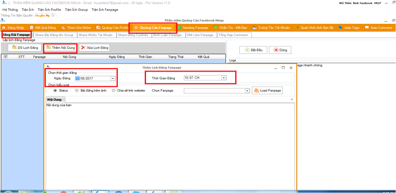396x193 pixels.
Task: Open Kết Quả Đăng toolbar item
Action: pos(43,27)
